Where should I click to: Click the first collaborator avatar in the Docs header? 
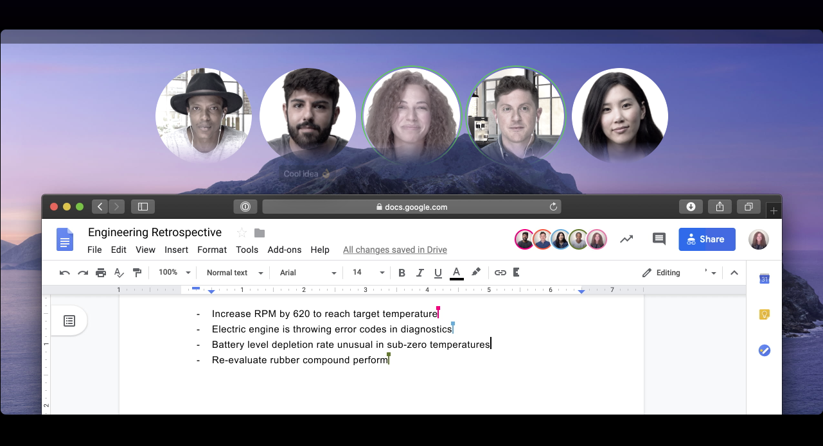[525, 239]
